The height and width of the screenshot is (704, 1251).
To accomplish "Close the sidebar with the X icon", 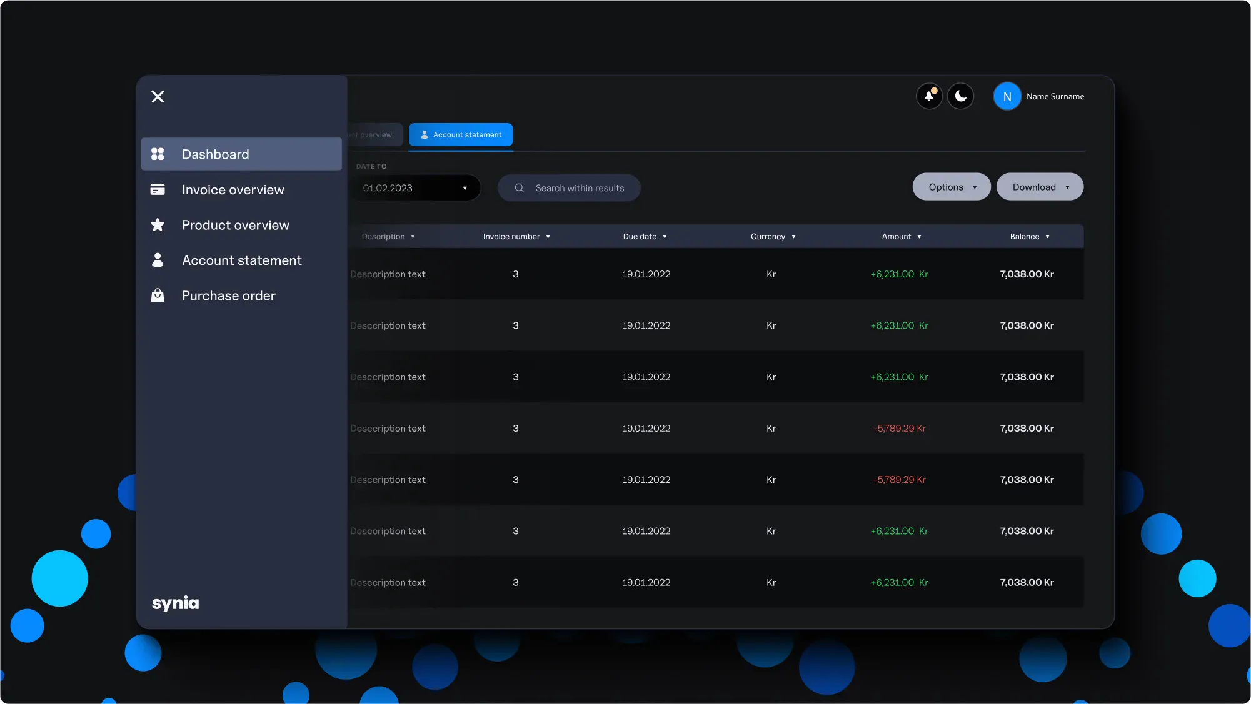I will click(x=158, y=96).
